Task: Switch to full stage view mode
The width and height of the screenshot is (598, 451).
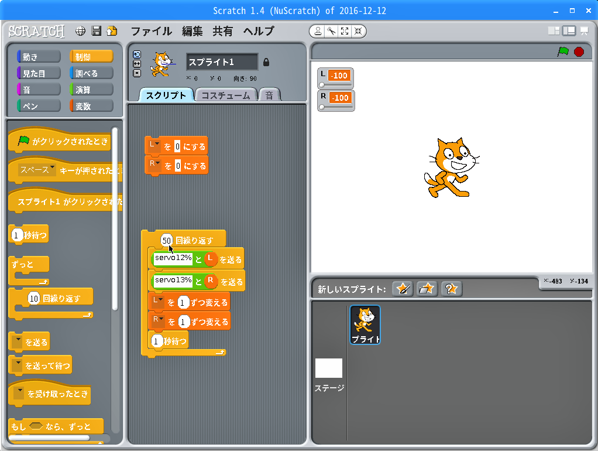Action: click(569, 31)
